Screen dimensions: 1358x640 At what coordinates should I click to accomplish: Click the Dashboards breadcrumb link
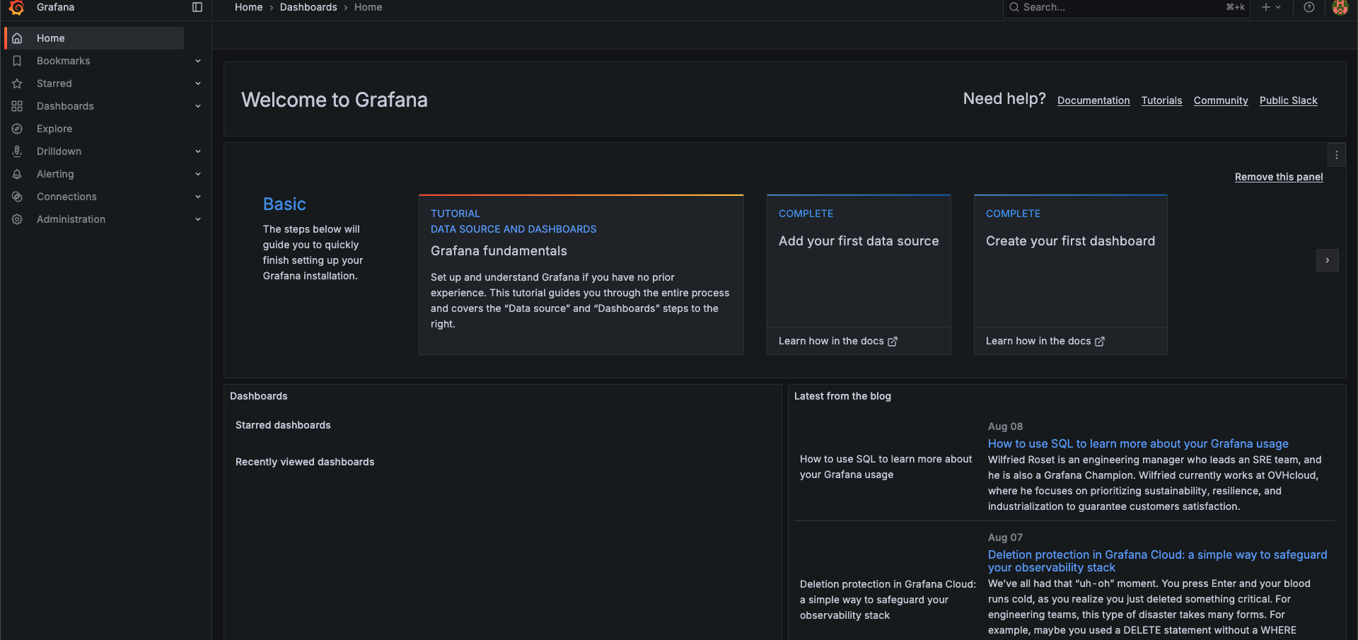[308, 7]
